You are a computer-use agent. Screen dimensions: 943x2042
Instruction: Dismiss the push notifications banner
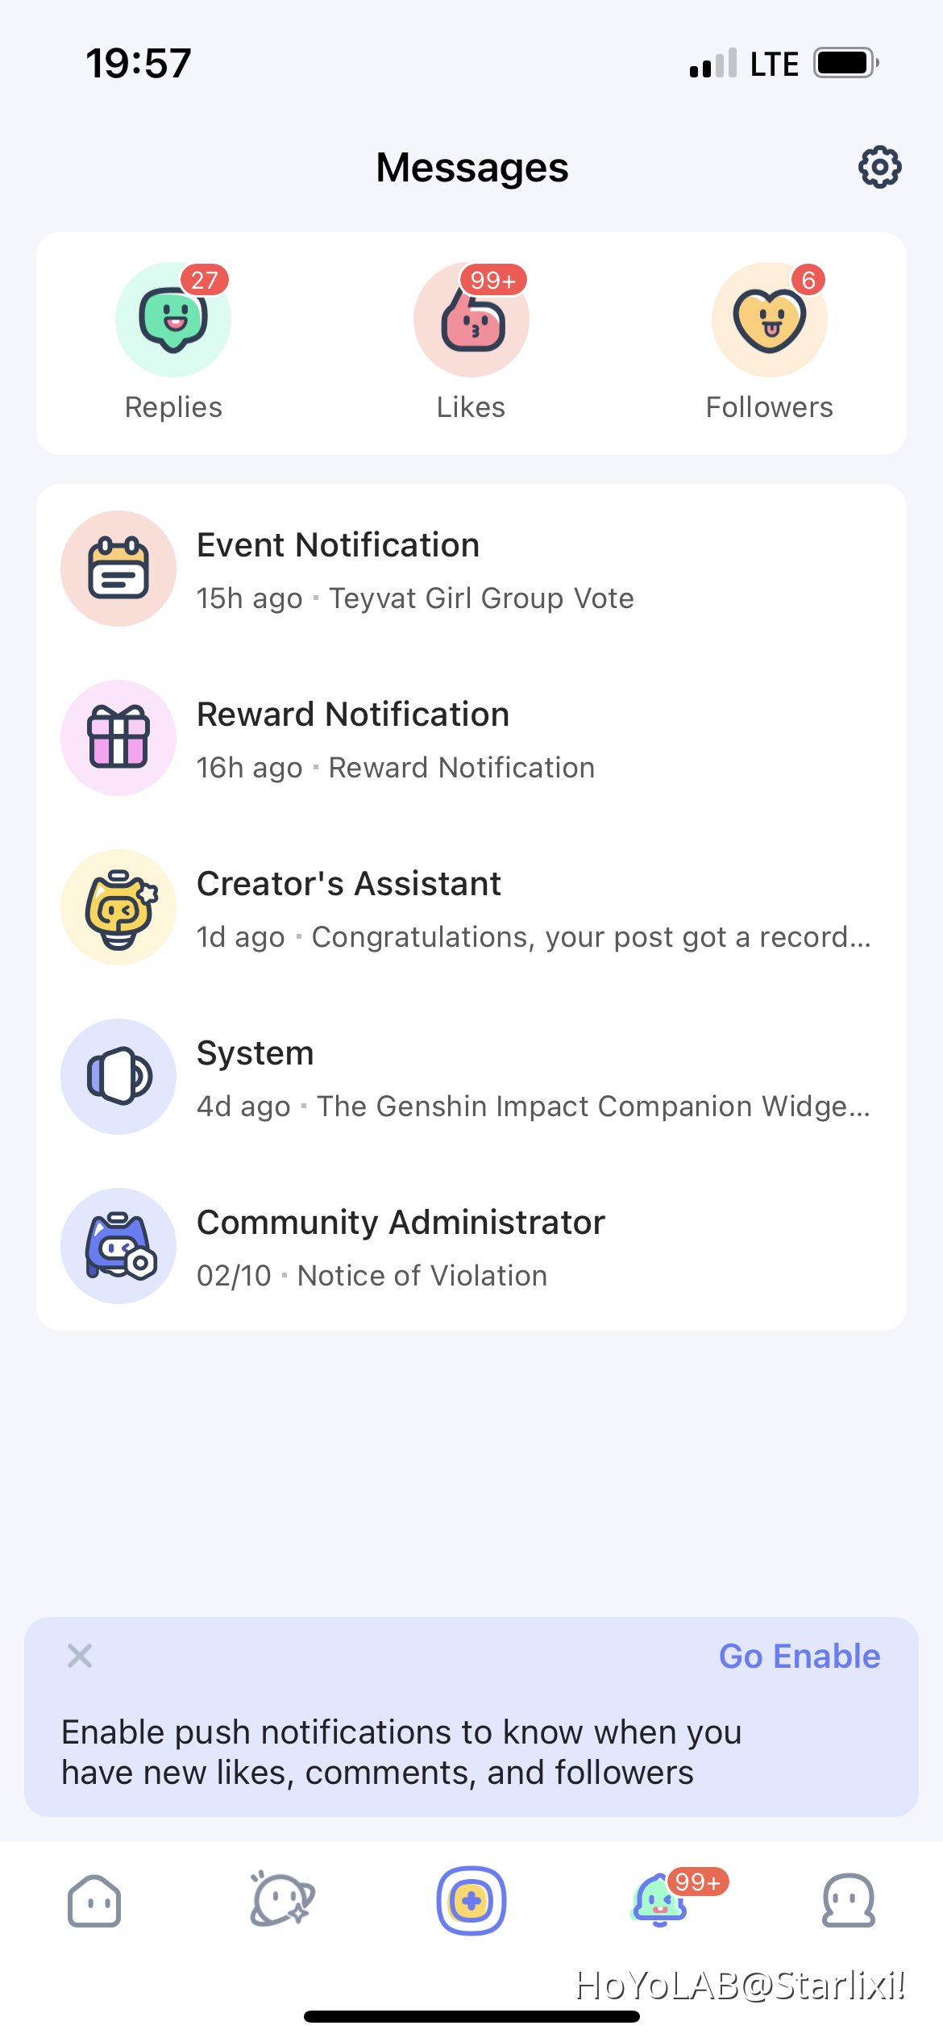point(80,1656)
